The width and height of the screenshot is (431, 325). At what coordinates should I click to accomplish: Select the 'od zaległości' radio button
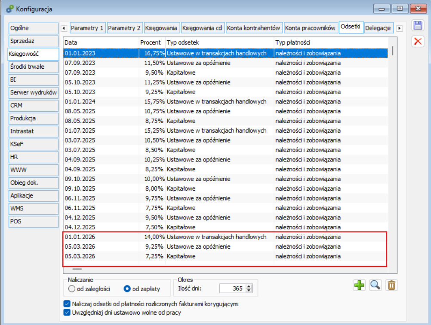tap(72, 289)
